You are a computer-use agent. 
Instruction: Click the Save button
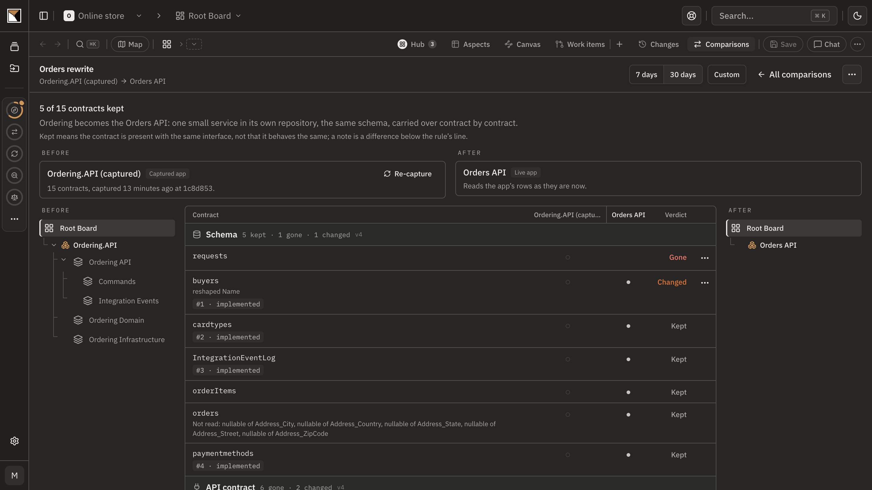pos(783,44)
